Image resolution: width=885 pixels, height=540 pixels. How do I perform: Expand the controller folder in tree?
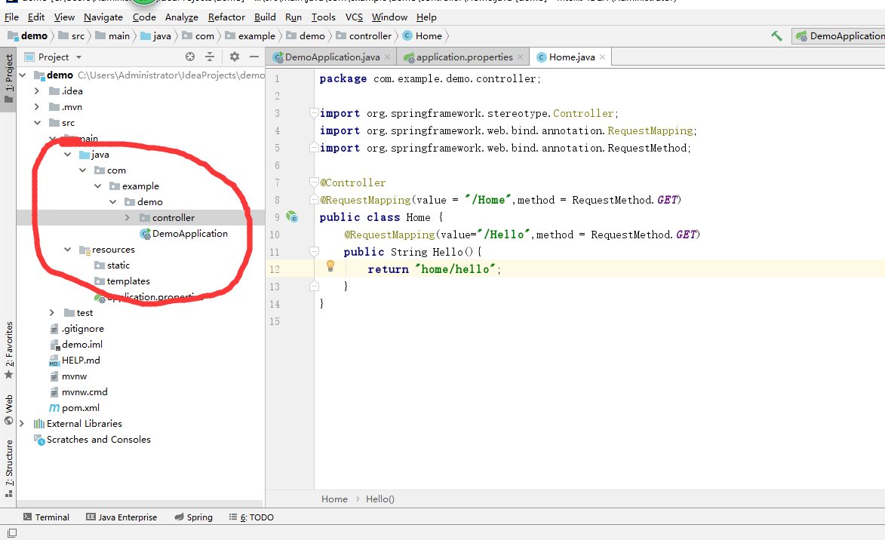pyautogui.click(x=128, y=218)
